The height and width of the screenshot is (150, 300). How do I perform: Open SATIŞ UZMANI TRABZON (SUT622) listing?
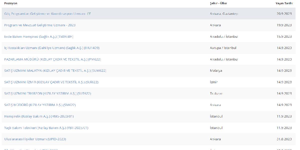pyautogui.click(x=47, y=93)
